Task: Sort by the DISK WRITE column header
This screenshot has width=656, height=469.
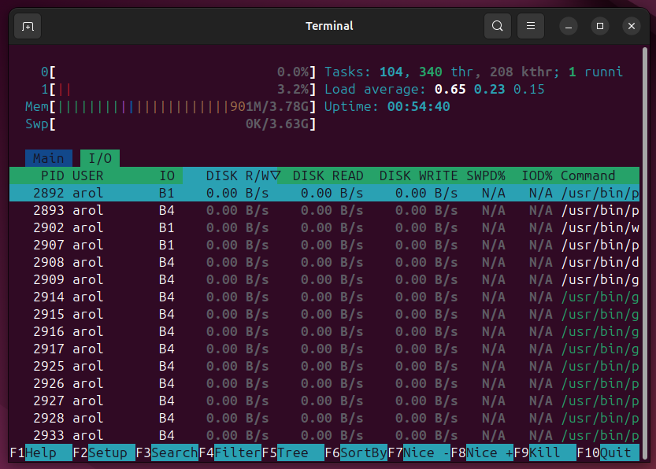Action: point(418,175)
